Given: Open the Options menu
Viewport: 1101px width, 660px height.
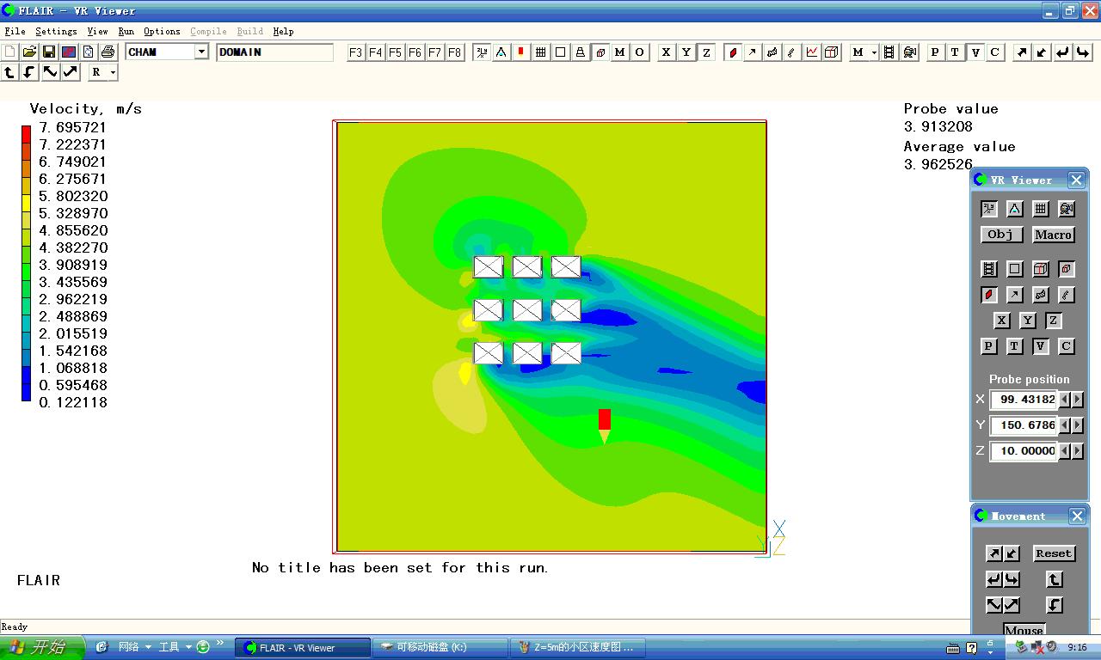Looking at the screenshot, I should coord(162,31).
